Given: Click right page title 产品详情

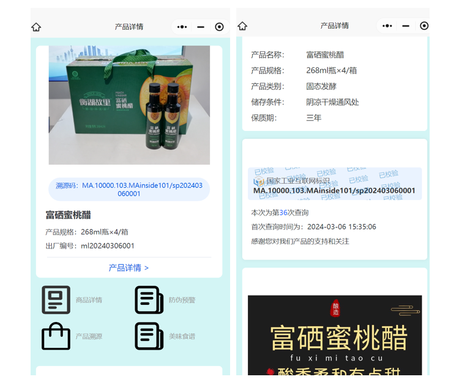Looking at the screenshot, I should tap(335, 26).
